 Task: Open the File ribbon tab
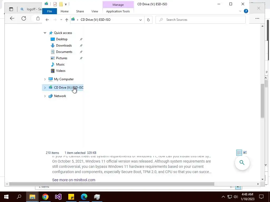(50, 11)
